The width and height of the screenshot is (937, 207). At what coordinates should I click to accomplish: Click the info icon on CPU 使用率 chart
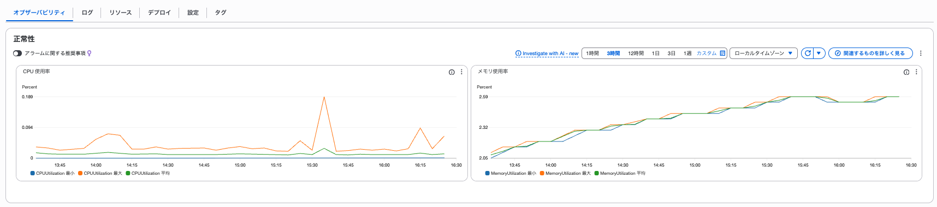point(452,72)
